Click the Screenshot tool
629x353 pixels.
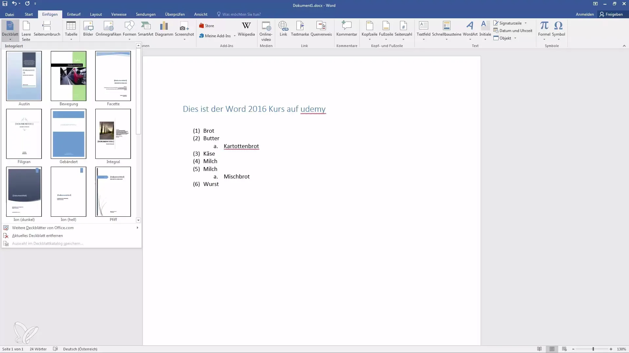click(x=184, y=30)
